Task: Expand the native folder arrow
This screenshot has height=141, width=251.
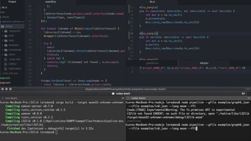Action: (3, 55)
